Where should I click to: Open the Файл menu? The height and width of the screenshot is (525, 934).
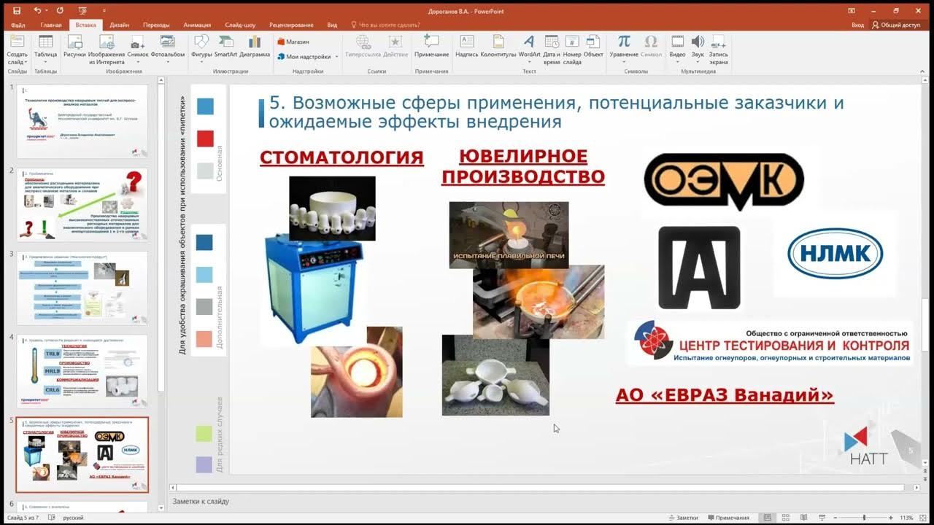pyautogui.click(x=18, y=25)
